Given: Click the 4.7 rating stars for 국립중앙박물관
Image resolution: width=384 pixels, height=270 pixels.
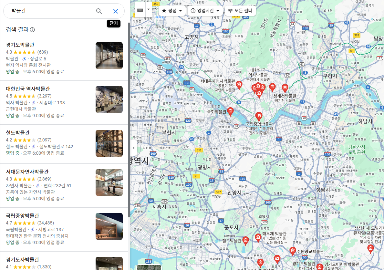Looking at the screenshot, I should tap(24, 223).
